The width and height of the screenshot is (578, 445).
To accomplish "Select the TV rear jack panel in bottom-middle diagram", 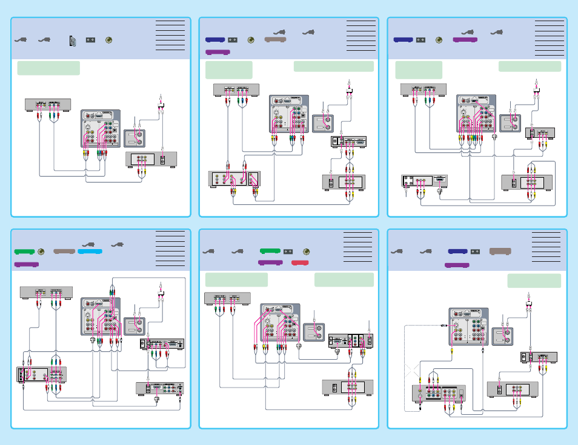I will pos(280,322).
